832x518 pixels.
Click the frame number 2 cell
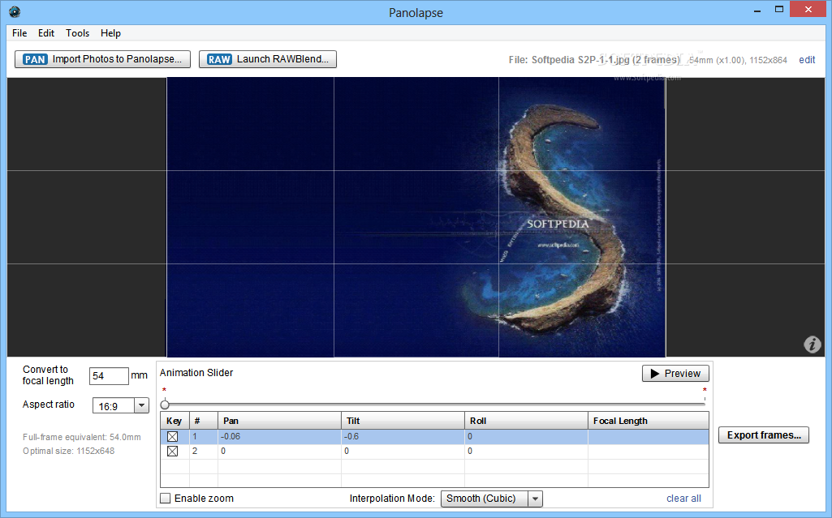tap(203, 452)
